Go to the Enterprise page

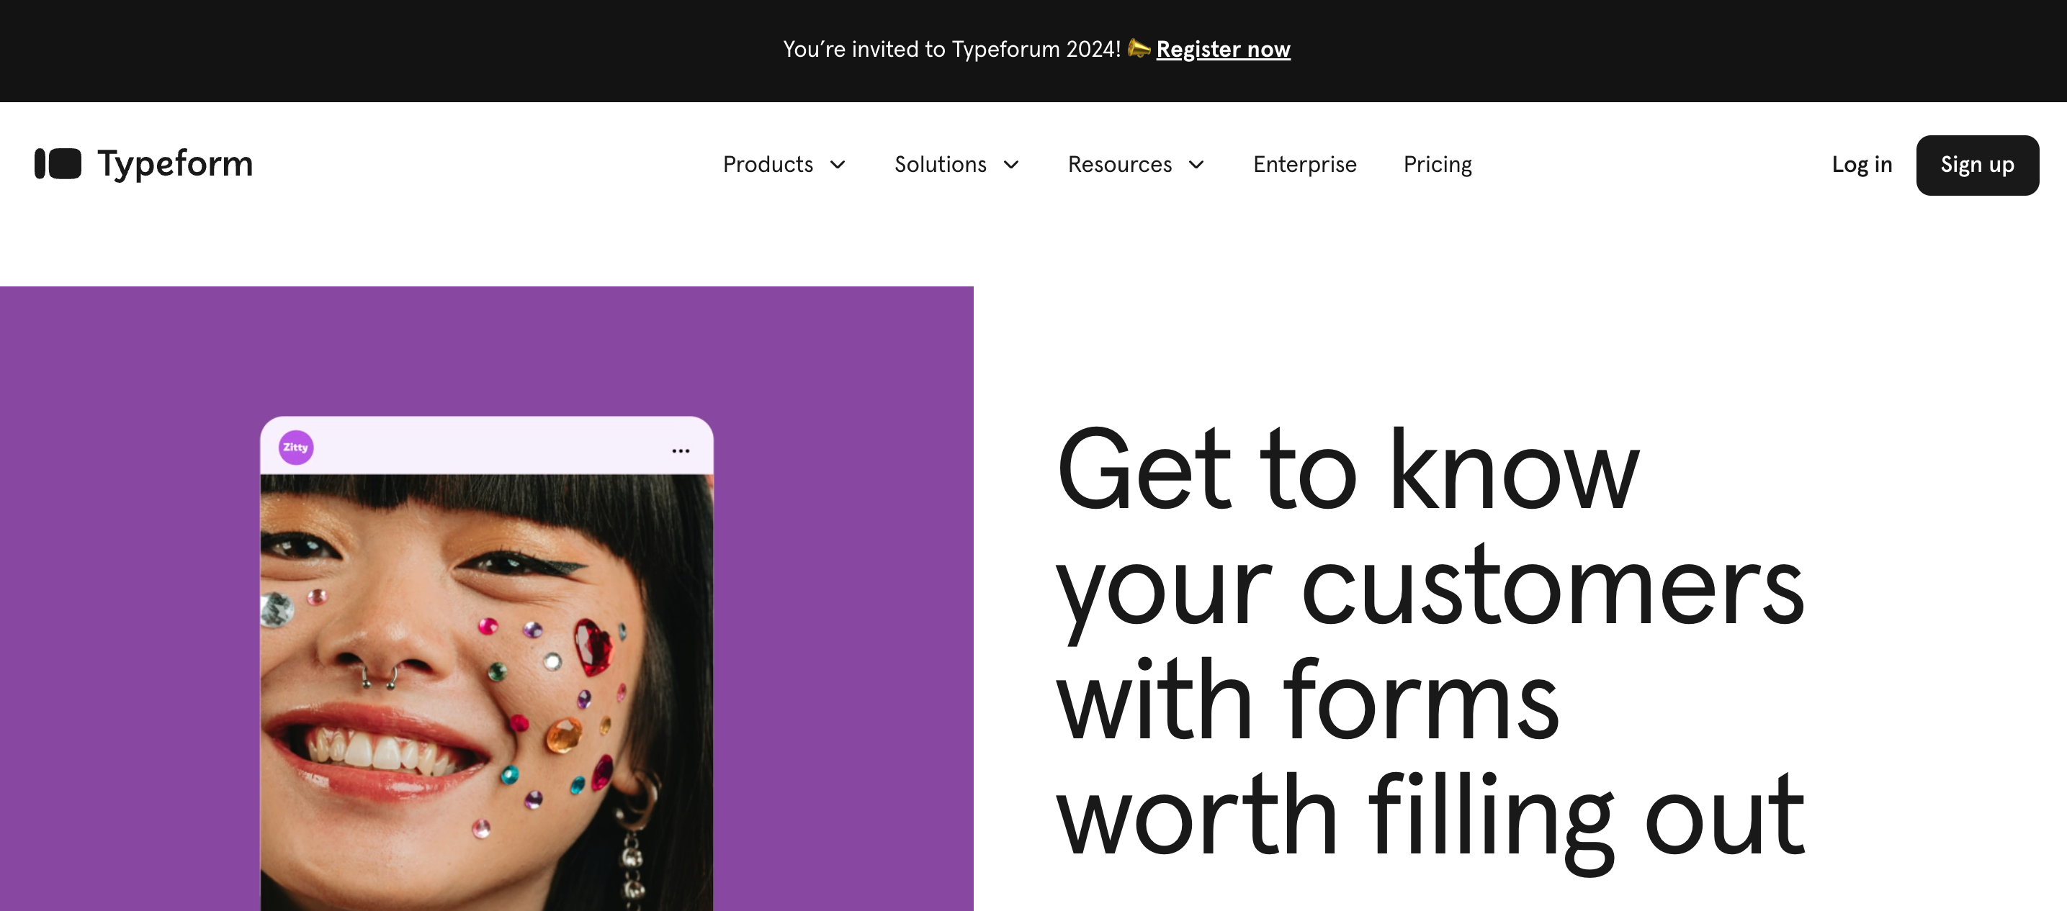coord(1305,164)
